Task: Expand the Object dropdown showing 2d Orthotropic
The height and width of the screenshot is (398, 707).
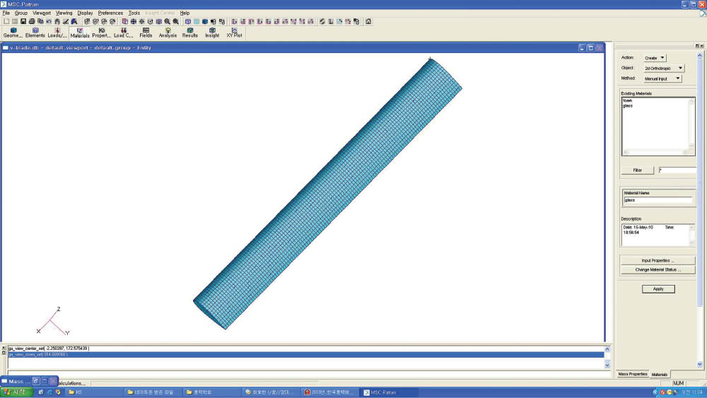Action: [x=664, y=68]
